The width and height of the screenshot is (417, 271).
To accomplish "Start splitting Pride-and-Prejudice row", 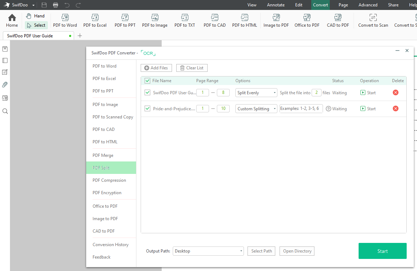I will [368, 109].
